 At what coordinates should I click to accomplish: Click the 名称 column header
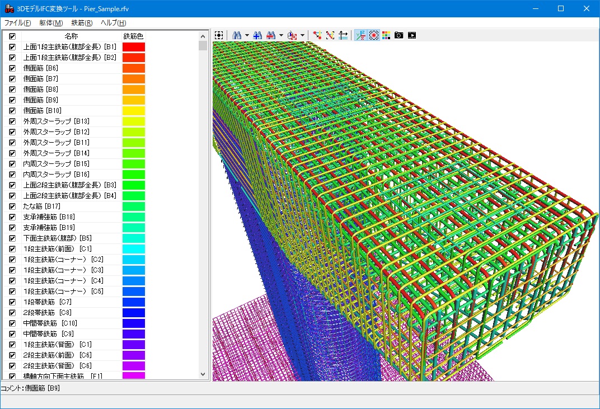71,36
